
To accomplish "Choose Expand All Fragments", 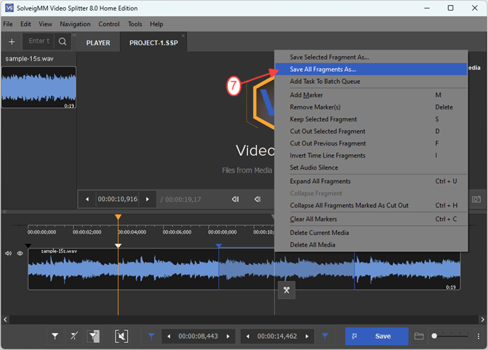I will click(x=371, y=181).
